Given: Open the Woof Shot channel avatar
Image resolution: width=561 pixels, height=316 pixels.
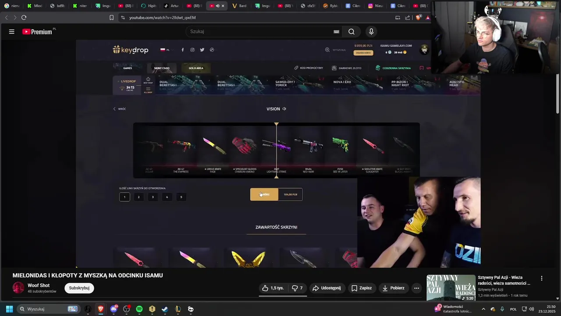Looking at the screenshot, I should [x=18, y=288].
